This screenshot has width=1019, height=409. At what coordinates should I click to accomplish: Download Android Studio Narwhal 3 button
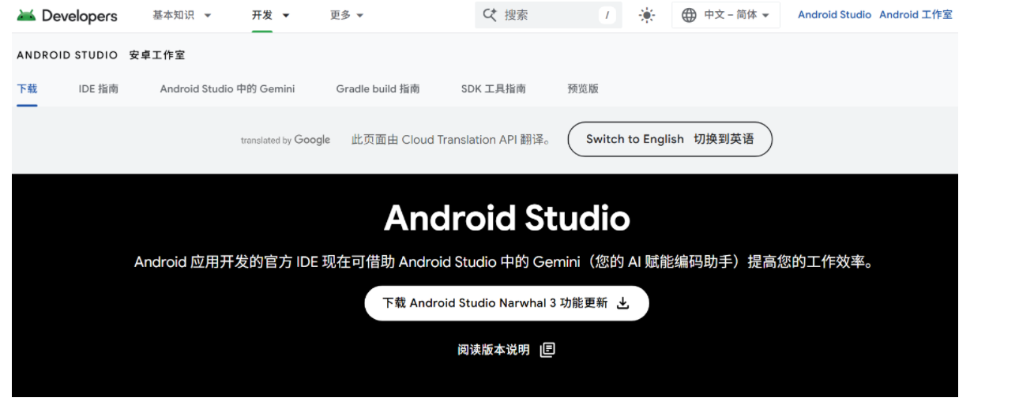[x=506, y=303]
